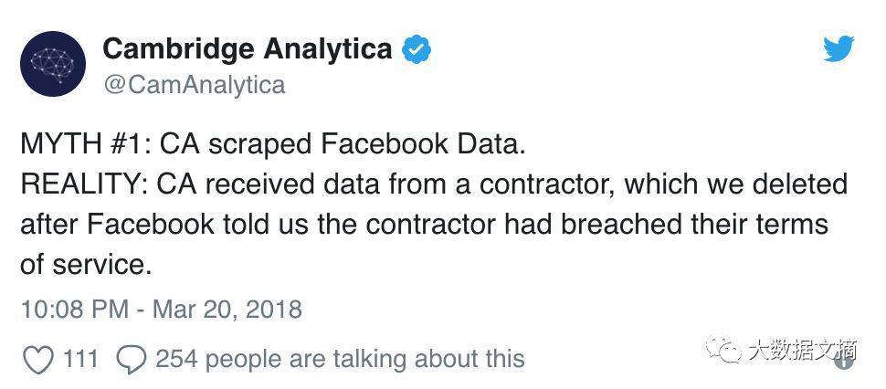Click the Mar 20, 2018 date

[227, 309]
